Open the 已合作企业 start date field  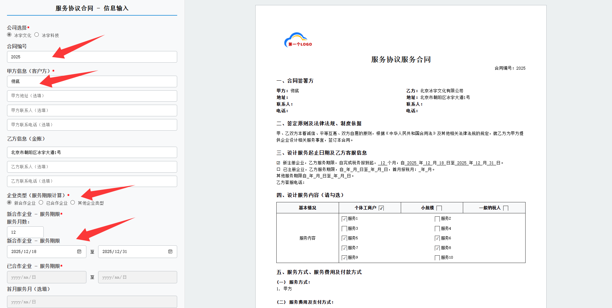[46, 277]
